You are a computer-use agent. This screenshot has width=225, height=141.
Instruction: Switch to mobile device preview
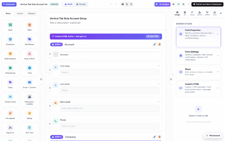(131, 4)
